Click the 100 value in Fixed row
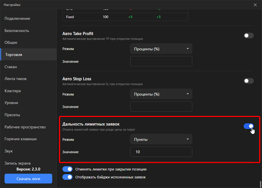The image size is (262, 188). (x=105, y=17)
